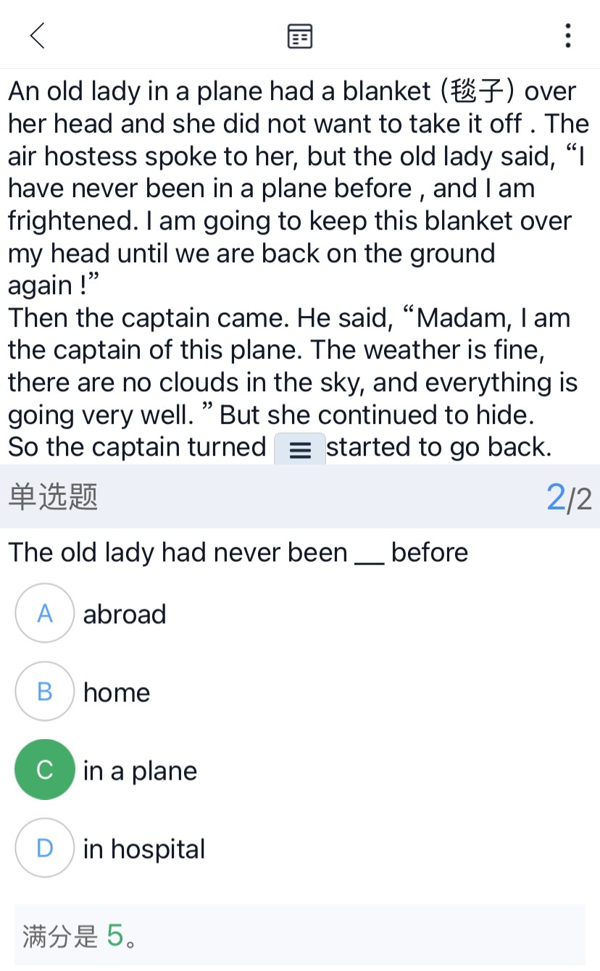Screen dimensions: 600x971
Task: Click the green score number 5
Action: pos(115,935)
